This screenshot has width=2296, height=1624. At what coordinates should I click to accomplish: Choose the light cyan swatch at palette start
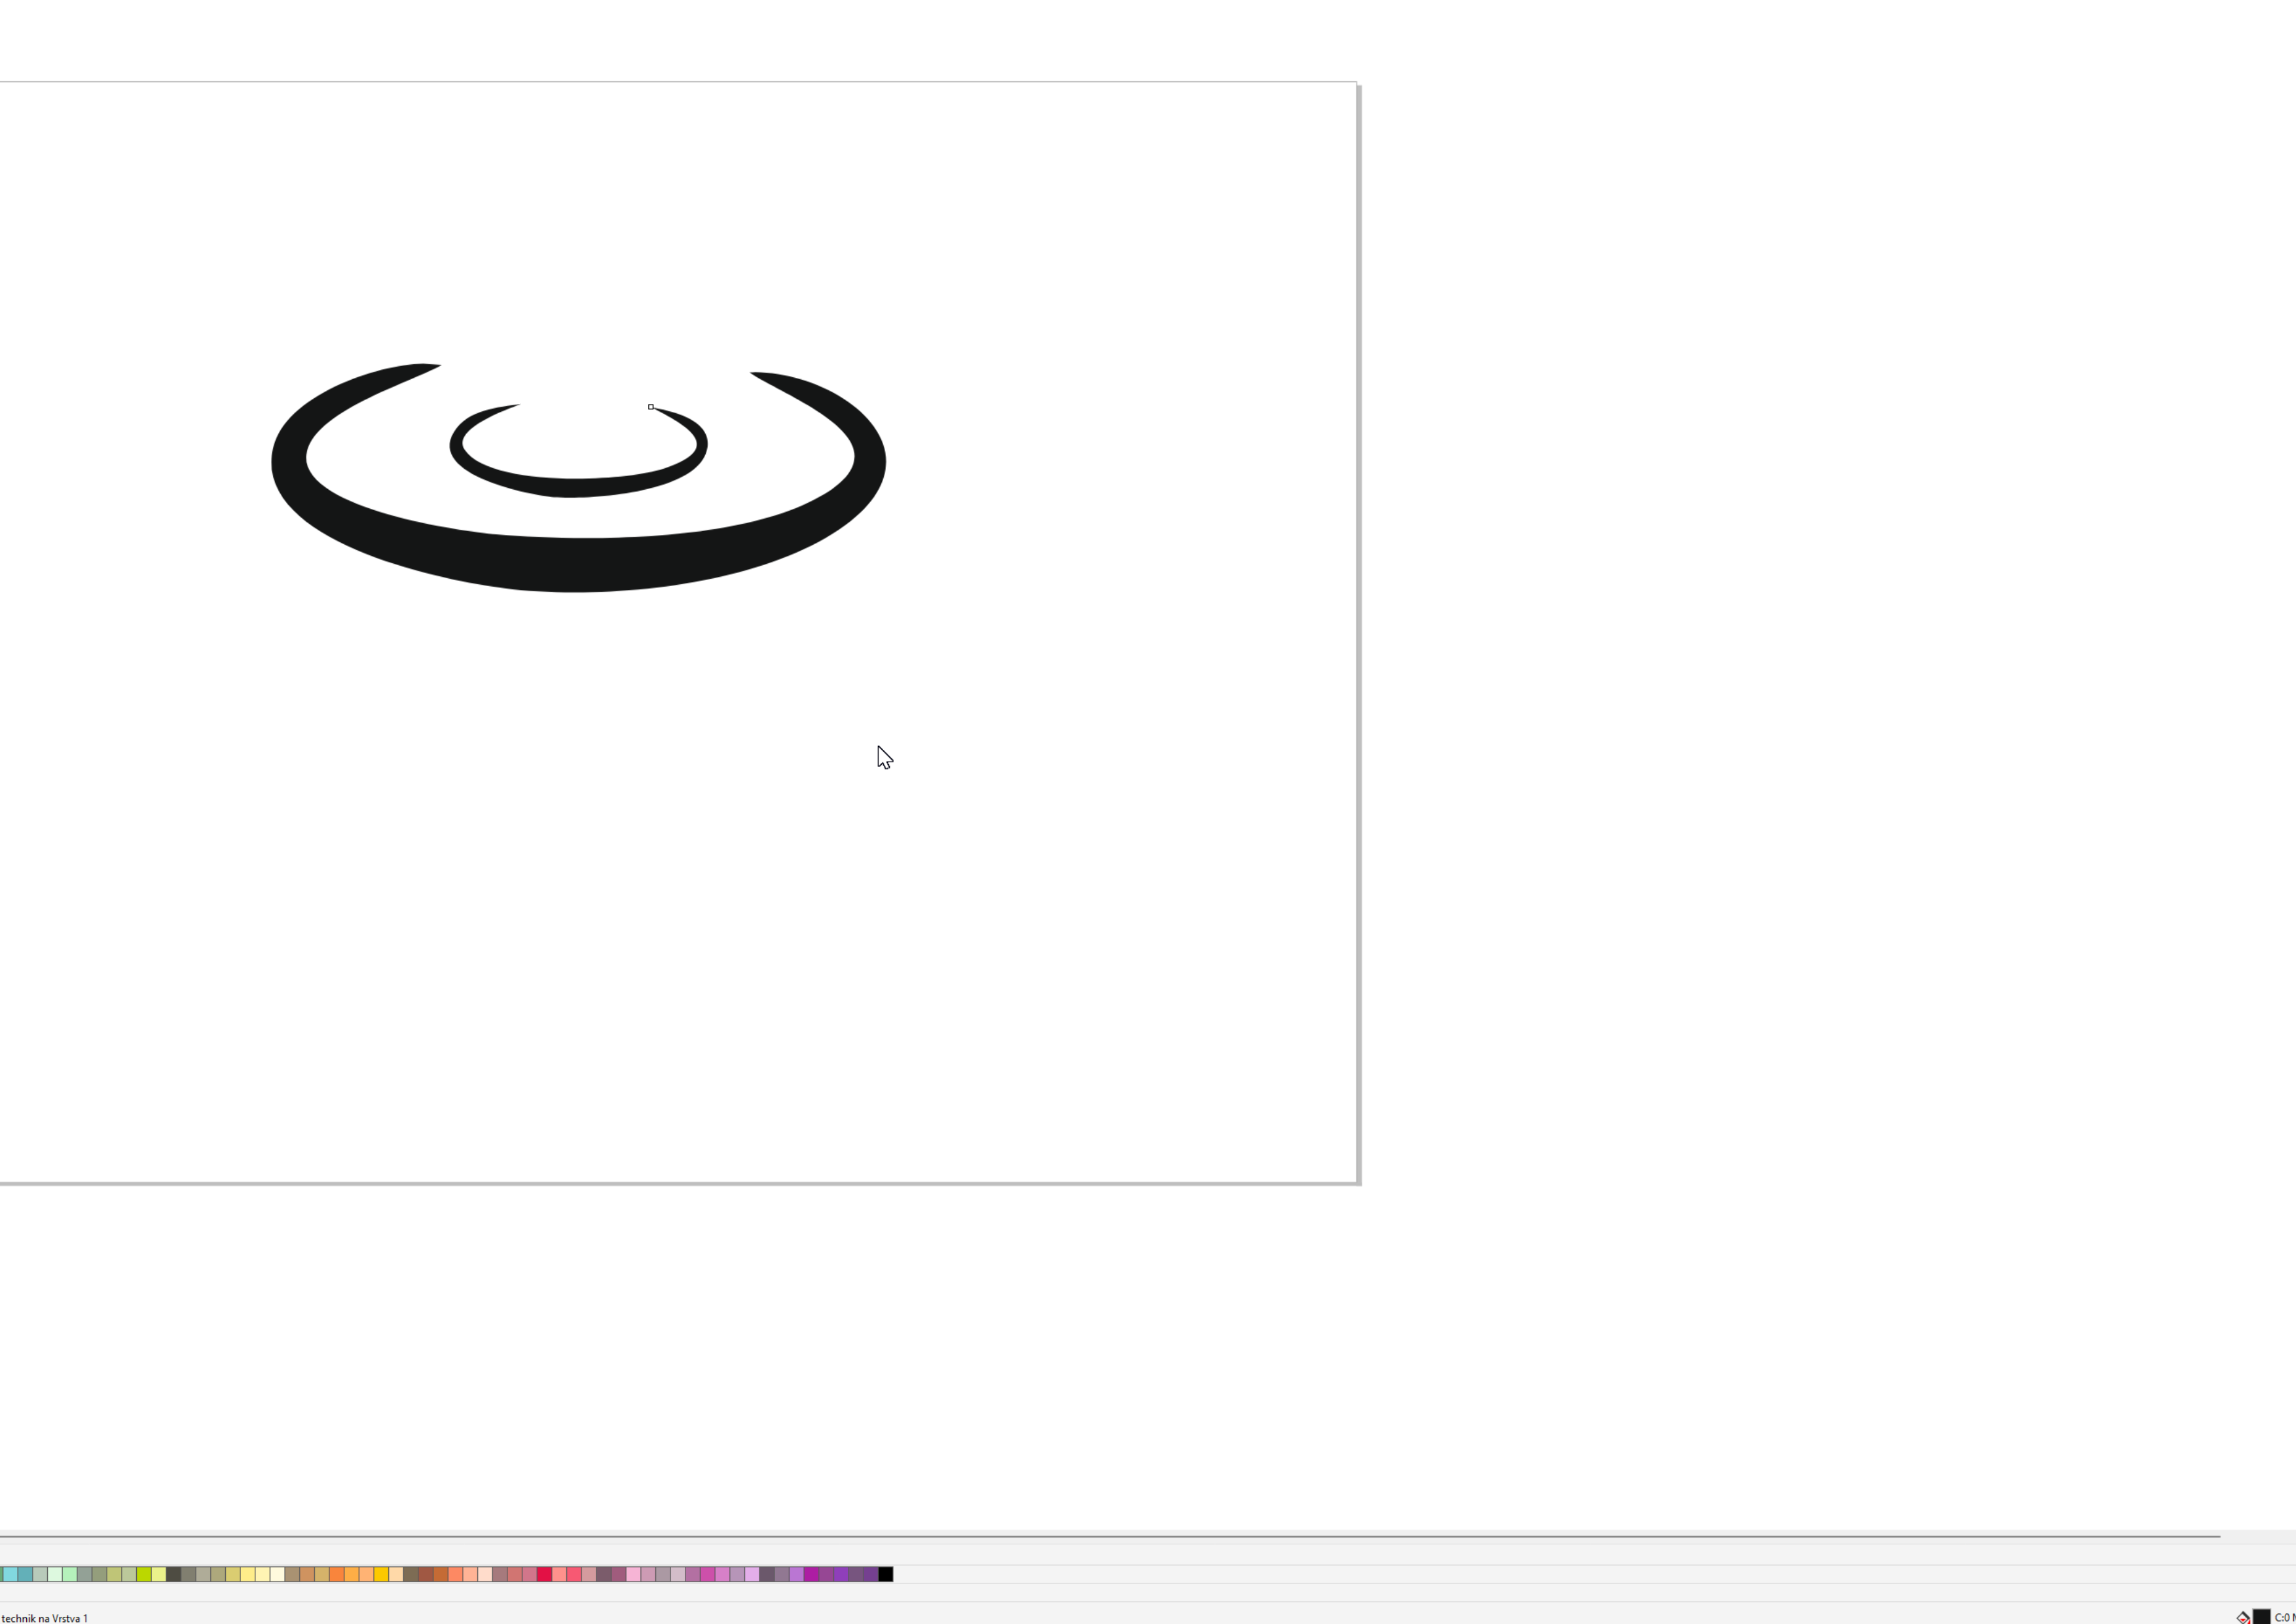click(10, 1574)
